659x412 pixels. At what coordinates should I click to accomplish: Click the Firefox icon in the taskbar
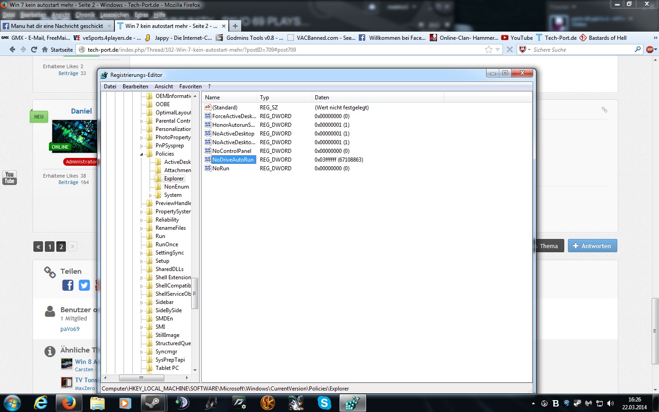69,403
